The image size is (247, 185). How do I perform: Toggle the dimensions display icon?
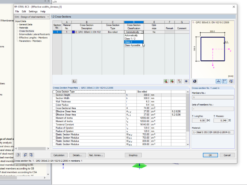225,81
